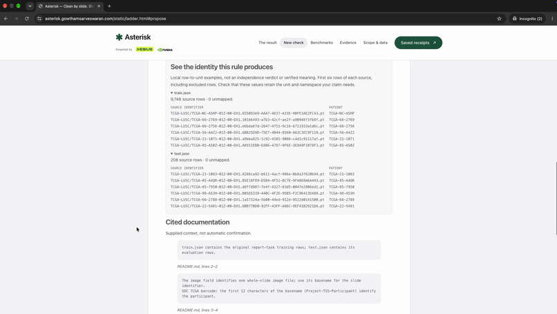The image size is (557, 314).
Task: Click '208 source rows · 0 unmapped' text
Action: [200, 159]
